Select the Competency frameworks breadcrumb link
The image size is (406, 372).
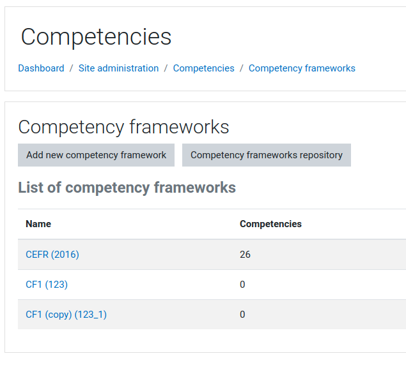click(x=302, y=68)
